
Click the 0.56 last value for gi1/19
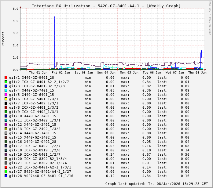point(185,154)
